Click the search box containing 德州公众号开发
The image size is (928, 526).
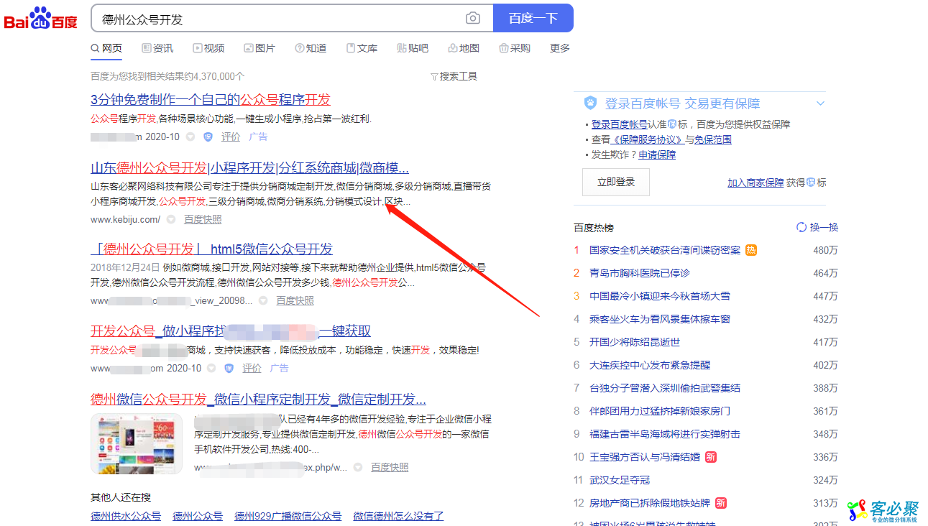(x=280, y=19)
